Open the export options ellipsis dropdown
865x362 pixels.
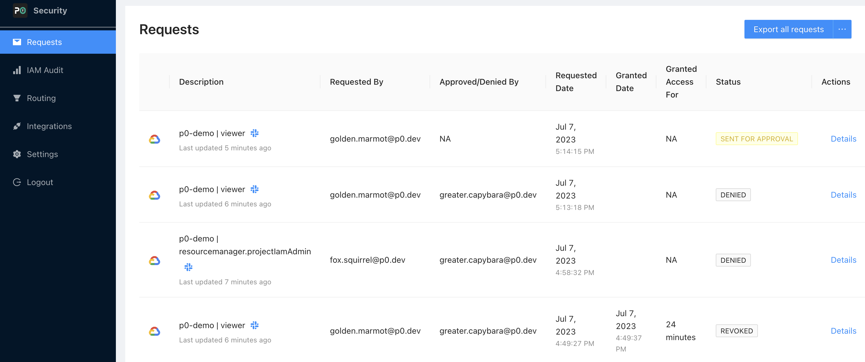(842, 29)
